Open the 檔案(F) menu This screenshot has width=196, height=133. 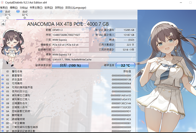coord(4,8)
